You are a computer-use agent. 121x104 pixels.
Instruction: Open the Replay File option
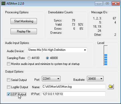[x=24, y=31]
